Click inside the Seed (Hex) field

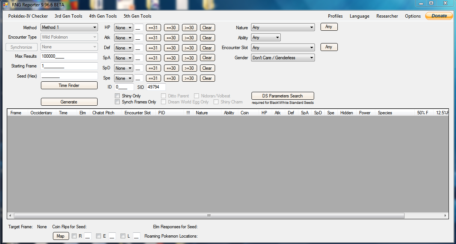pos(69,76)
